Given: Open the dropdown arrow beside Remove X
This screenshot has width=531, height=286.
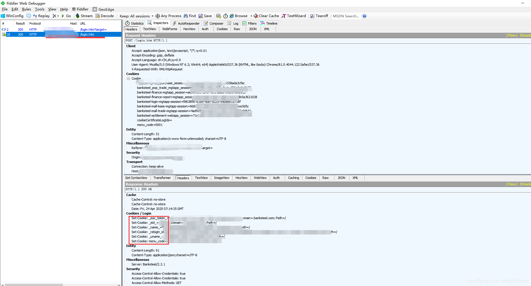Looking at the screenshot, I should (58, 16).
